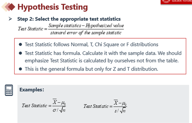Screen dimensions: 192x123
Task: Click the 'Examples:' label
Action: click(32, 90)
